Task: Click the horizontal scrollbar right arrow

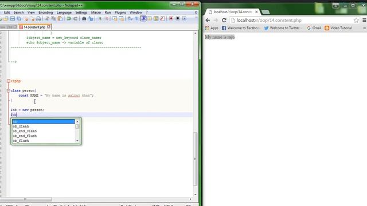Action: pyautogui.click(x=190, y=199)
